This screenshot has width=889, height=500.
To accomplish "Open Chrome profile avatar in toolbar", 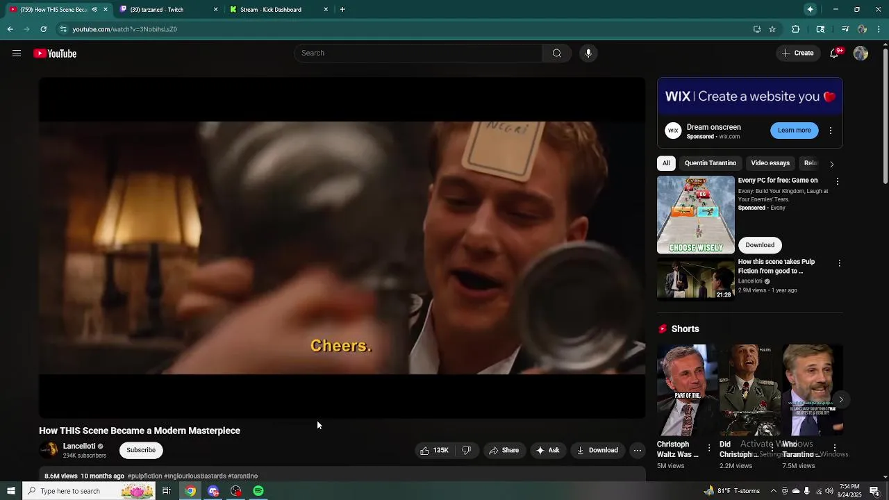I will click(862, 29).
